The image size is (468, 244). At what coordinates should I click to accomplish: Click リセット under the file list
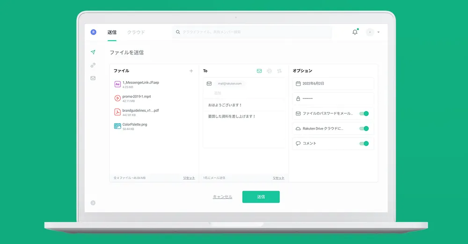click(189, 178)
